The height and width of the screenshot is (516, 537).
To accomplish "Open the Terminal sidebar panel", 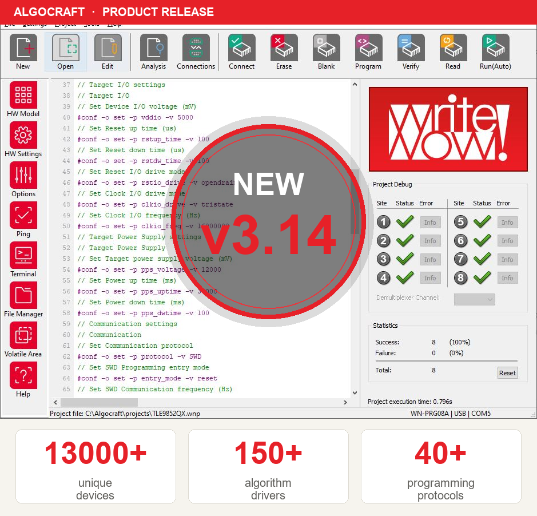I will [23, 255].
